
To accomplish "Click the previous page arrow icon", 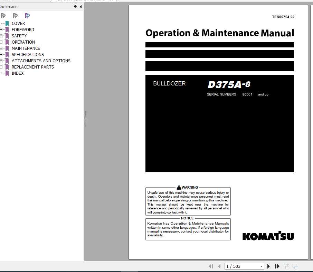I will [x=219, y=266].
